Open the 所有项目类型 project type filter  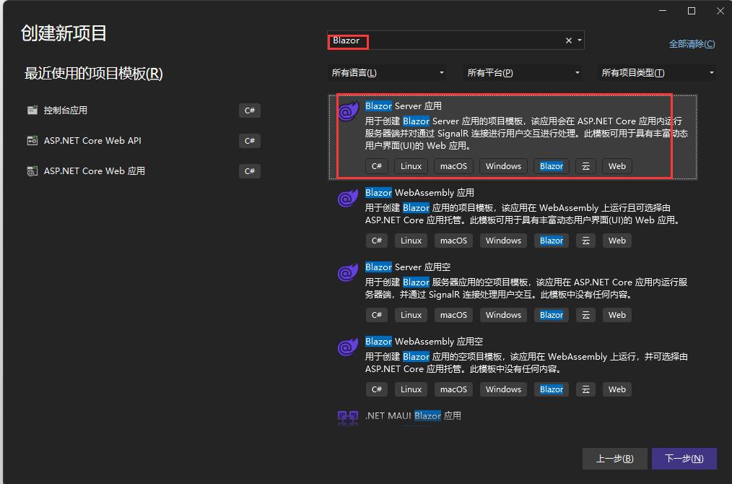click(657, 73)
